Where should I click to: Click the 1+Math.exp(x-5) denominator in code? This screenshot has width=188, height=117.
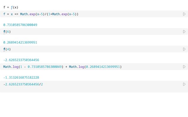point(62,14)
